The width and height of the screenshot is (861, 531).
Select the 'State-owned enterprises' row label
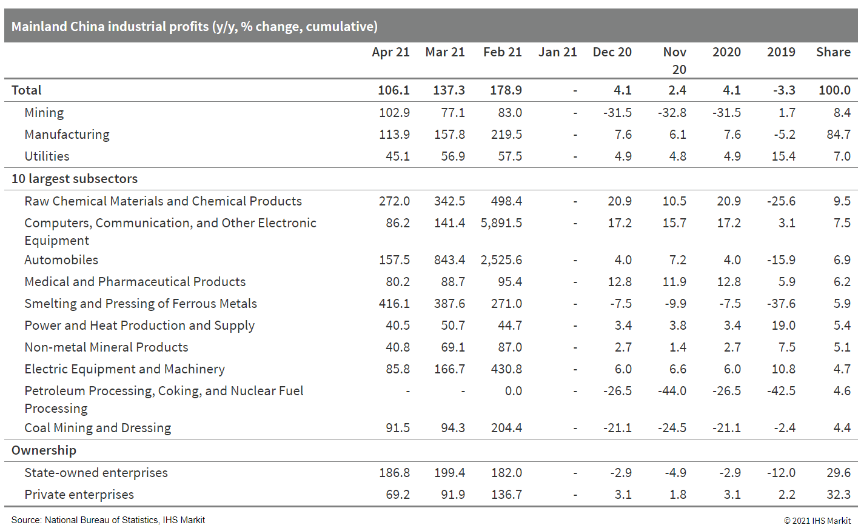point(96,473)
